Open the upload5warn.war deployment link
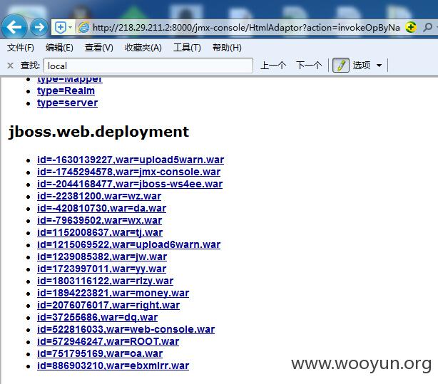438x384 pixels. click(131, 160)
